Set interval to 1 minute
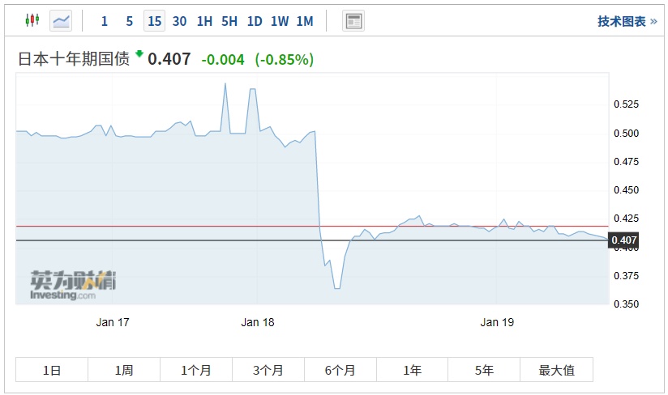The image size is (668, 395). point(105,22)
